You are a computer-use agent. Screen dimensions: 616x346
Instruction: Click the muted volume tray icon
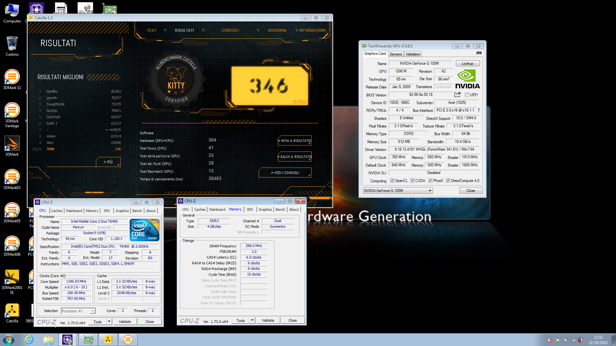pyautogui.click(x=550, y=340)
